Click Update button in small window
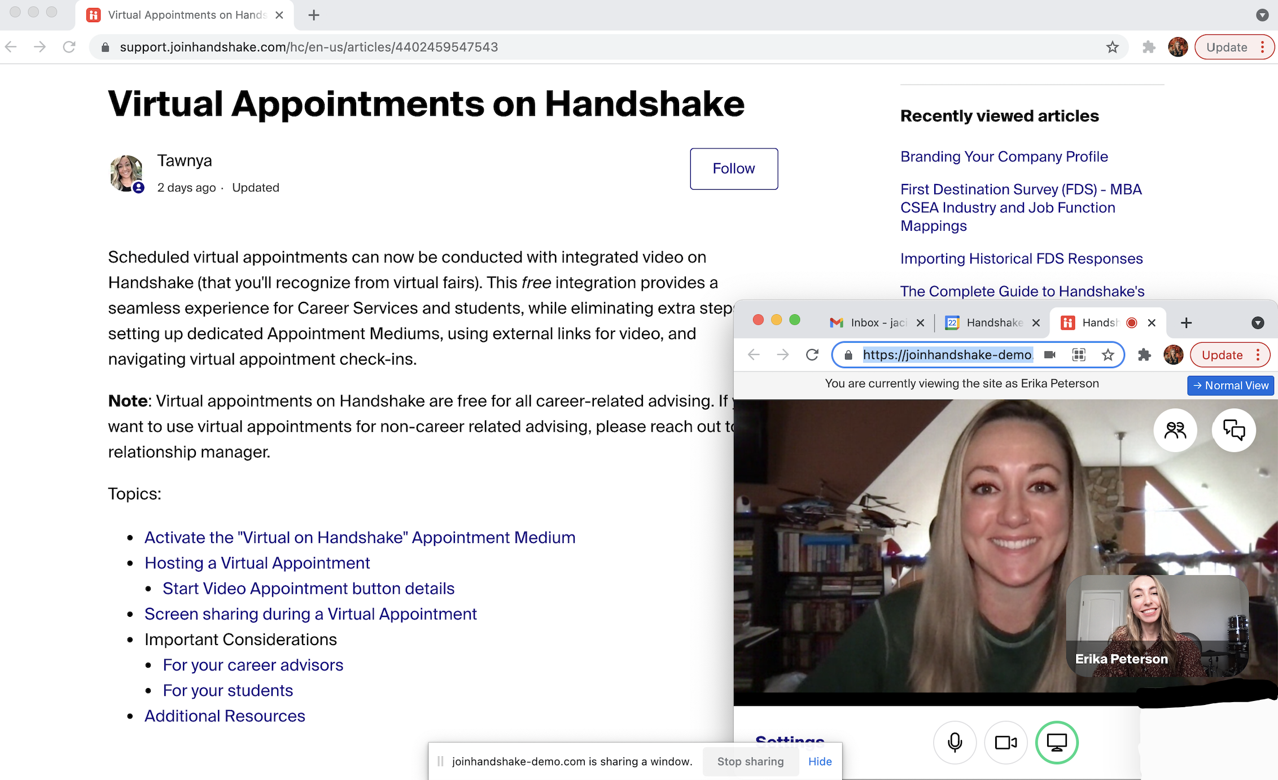Screen dimensions: 1278x780 [x=1222, y=354]
